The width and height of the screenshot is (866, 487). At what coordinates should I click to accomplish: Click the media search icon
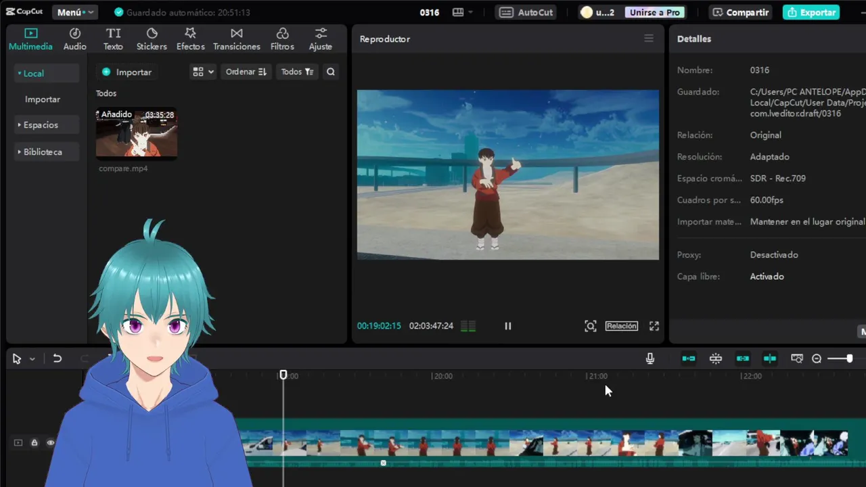(x=330, y=72)
